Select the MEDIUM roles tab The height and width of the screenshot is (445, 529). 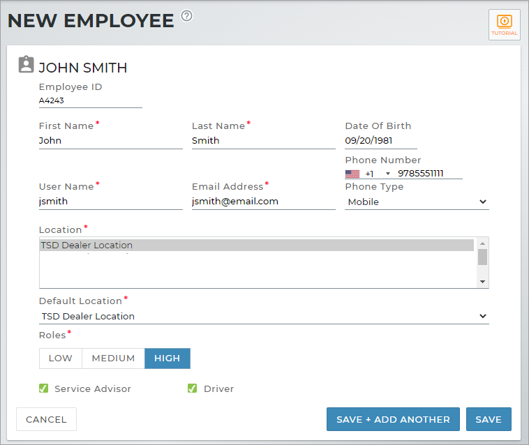pos(113,359)
